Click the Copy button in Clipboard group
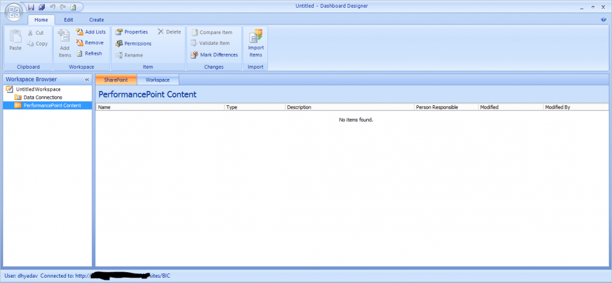This screenshot has height=283, width=612. tap(37, 44)
